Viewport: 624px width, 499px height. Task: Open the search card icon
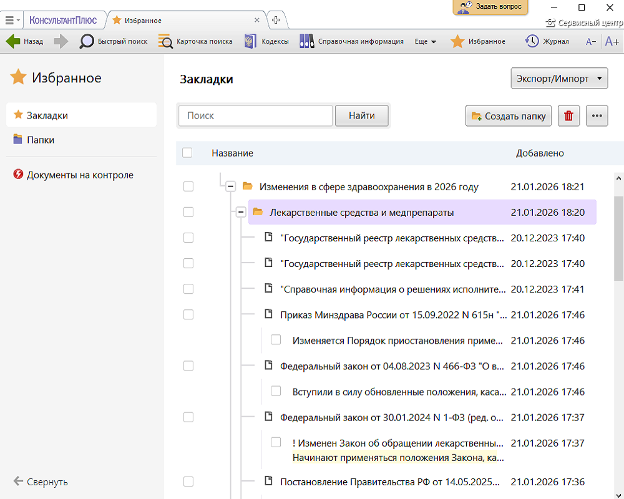point(165,42)
